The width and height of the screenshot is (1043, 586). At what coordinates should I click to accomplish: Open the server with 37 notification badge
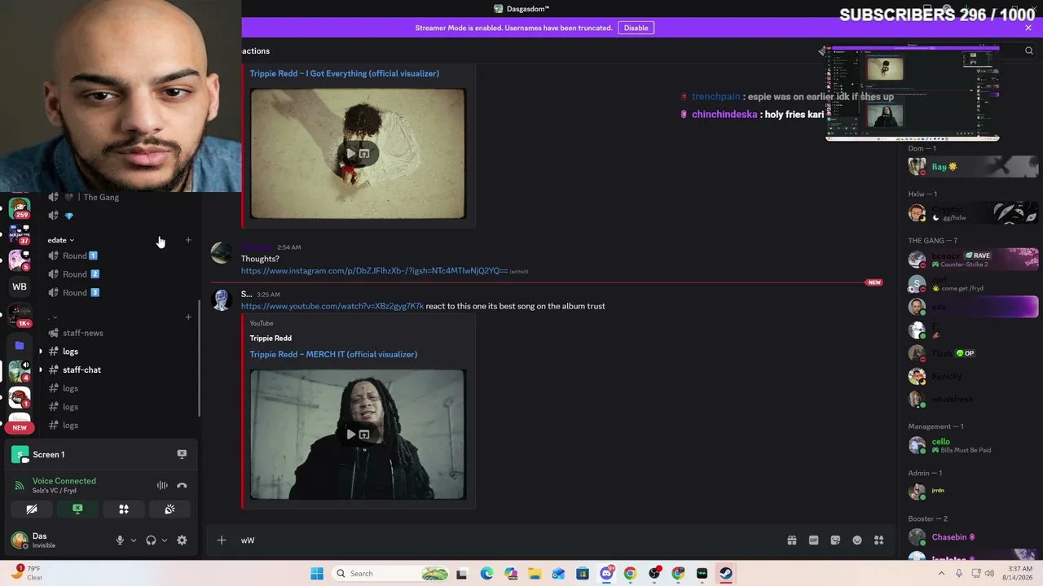20,234
